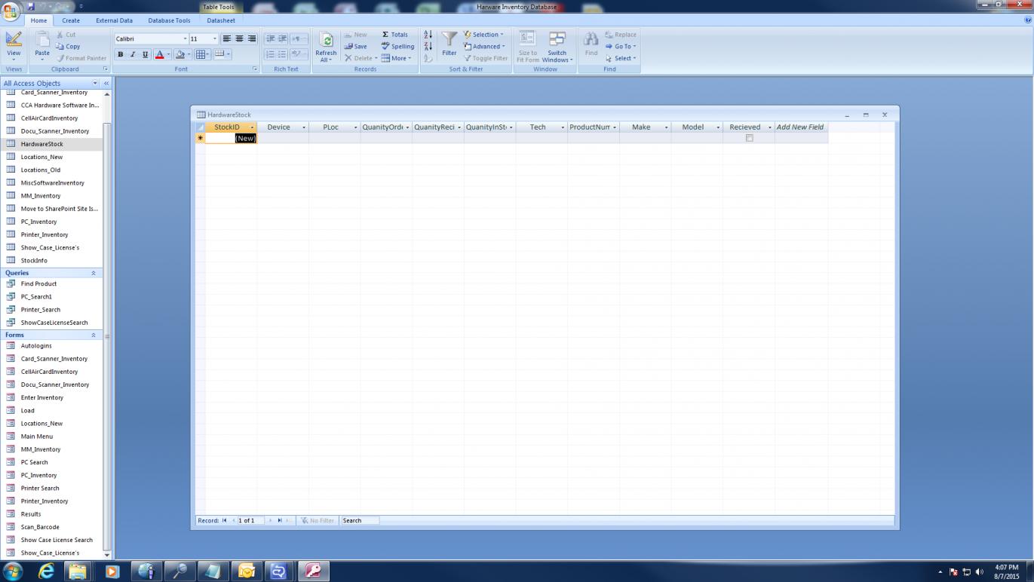
Task: Toggle align text right
Action: click(252, 38)
